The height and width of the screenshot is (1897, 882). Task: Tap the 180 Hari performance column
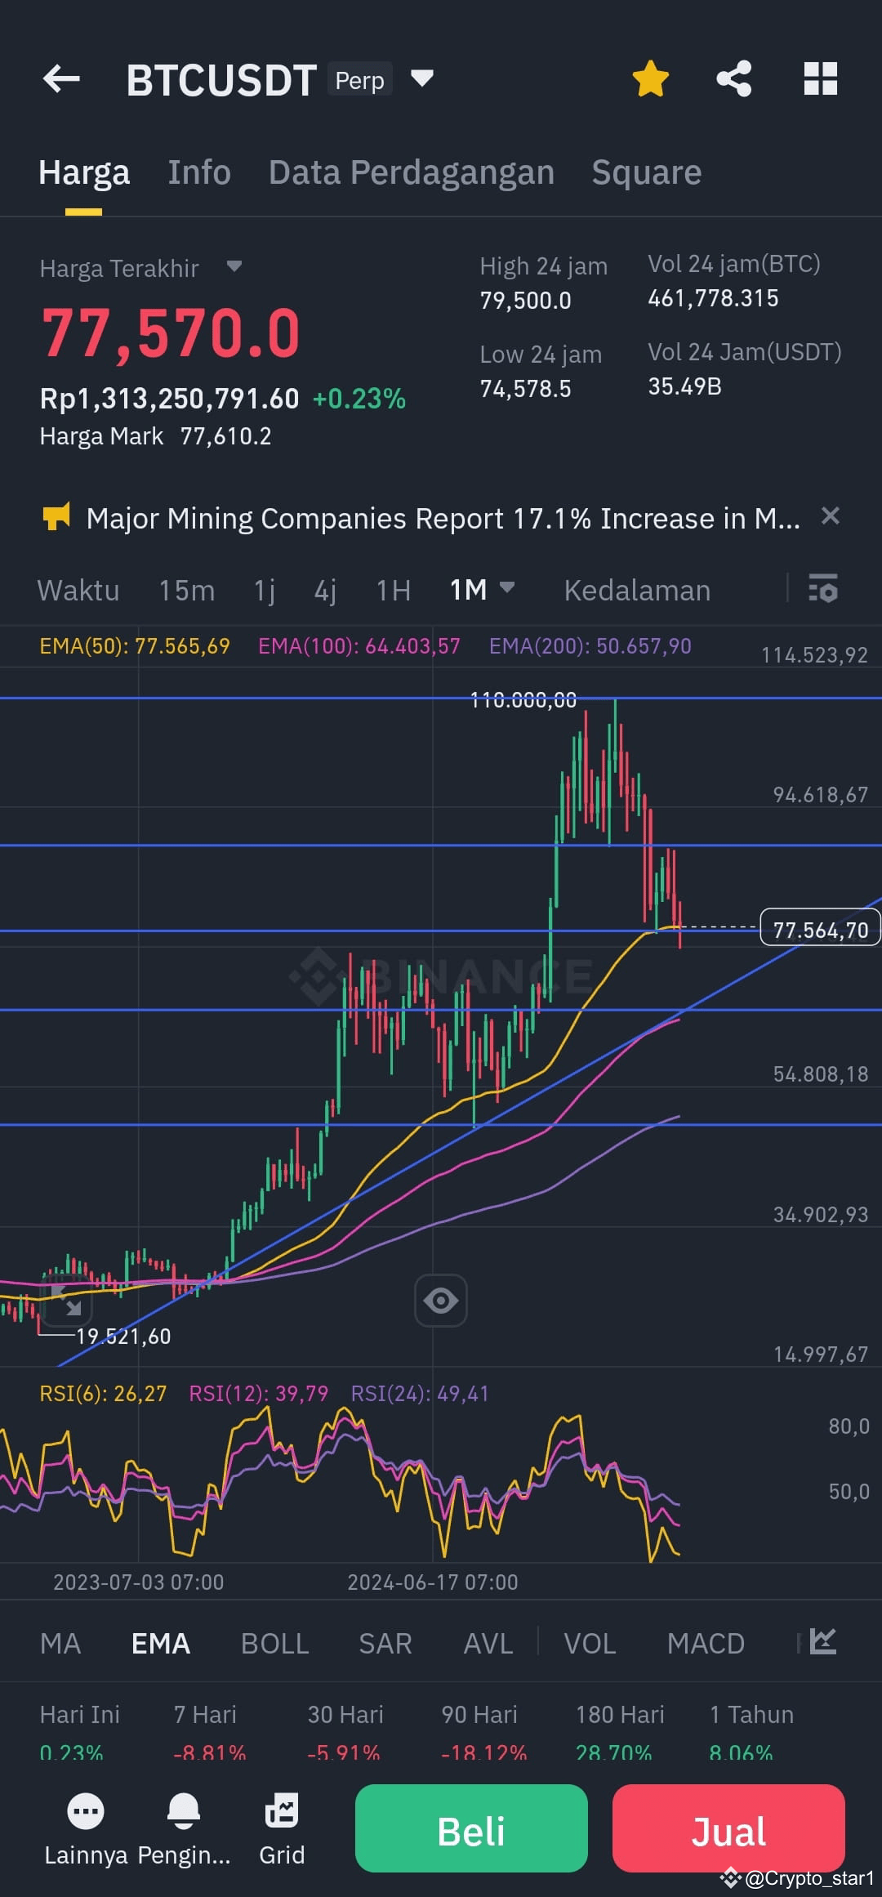click(x=620, y=1731)
